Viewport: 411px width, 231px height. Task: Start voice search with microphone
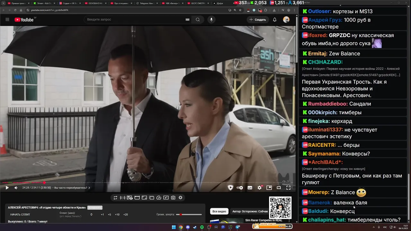point(211,20)
